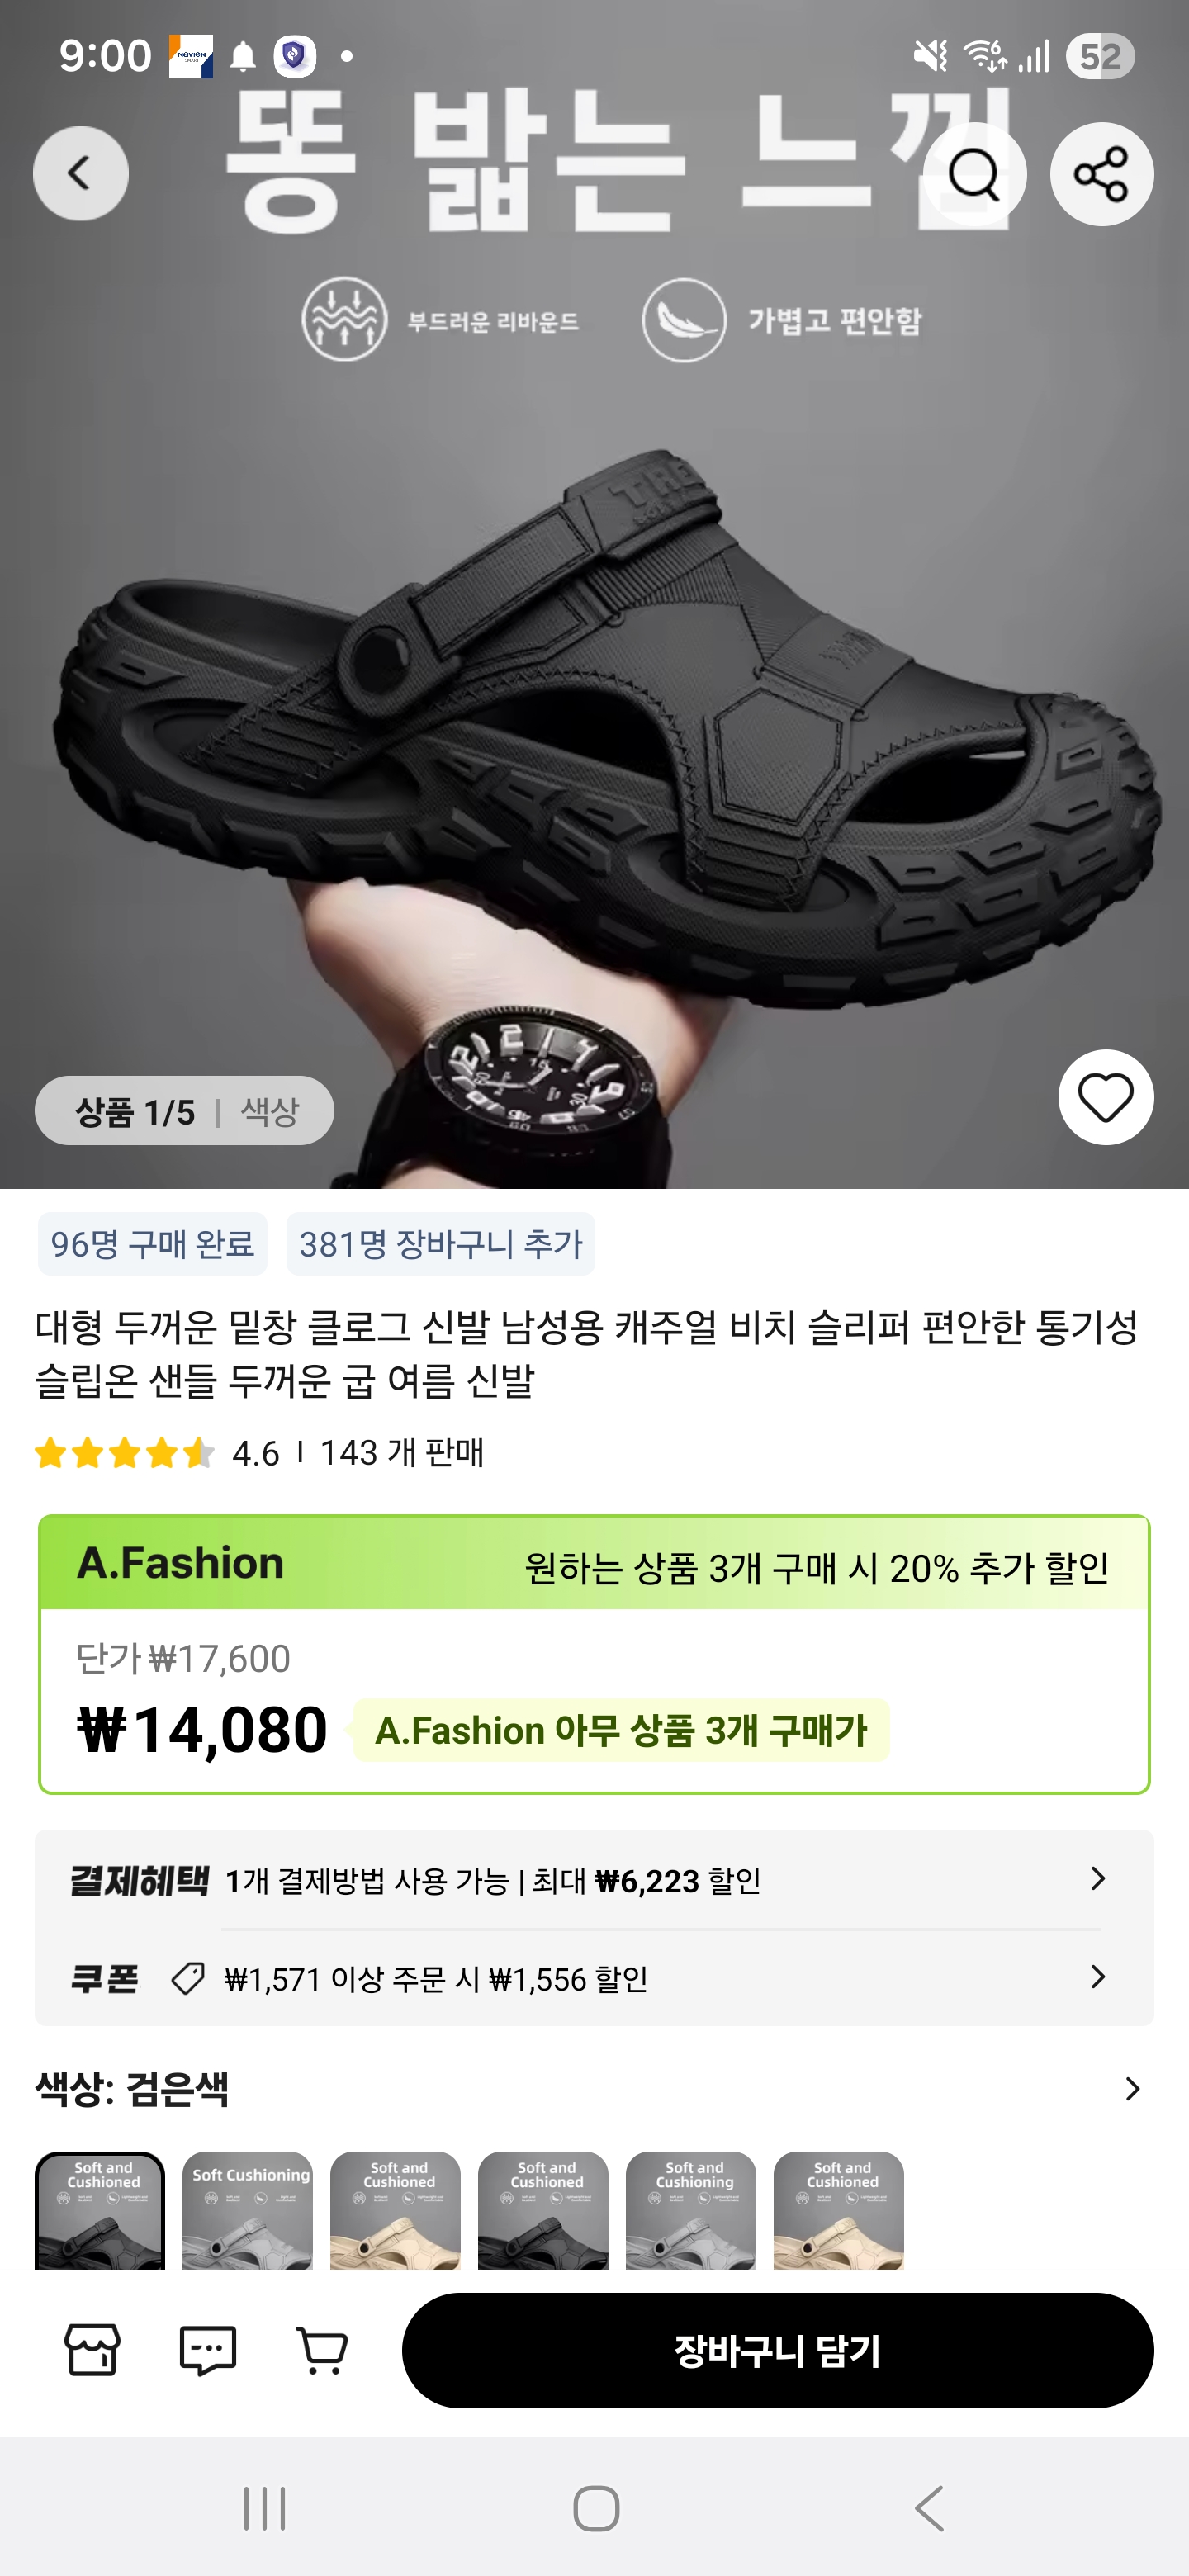This screenshot has height=2576, width=1189.
Task: Select the '상품 1/5' image tab
Action: (x=135, y=1111)
